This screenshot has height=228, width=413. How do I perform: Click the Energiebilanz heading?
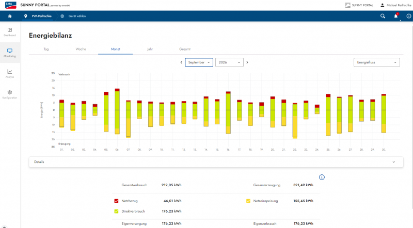pos(50,36)
